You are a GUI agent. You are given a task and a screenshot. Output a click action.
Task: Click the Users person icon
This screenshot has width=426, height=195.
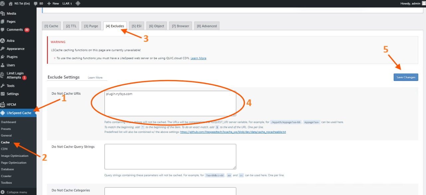click(x=3, y=65)
